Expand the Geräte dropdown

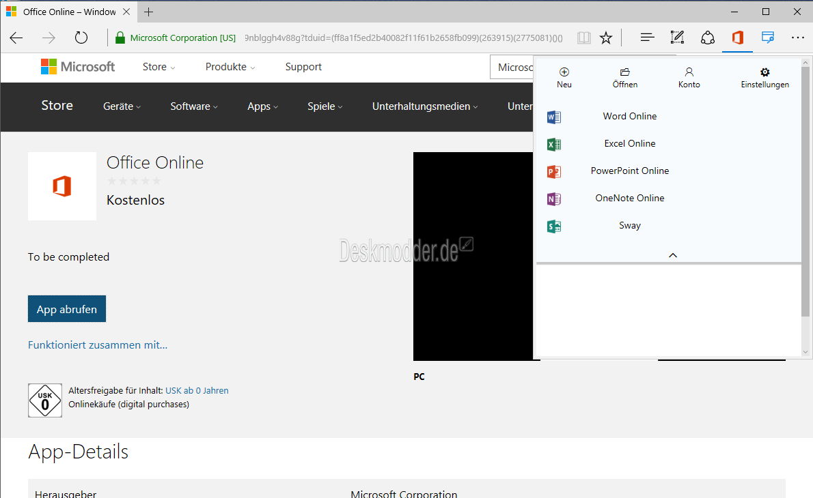pos(122,106)
